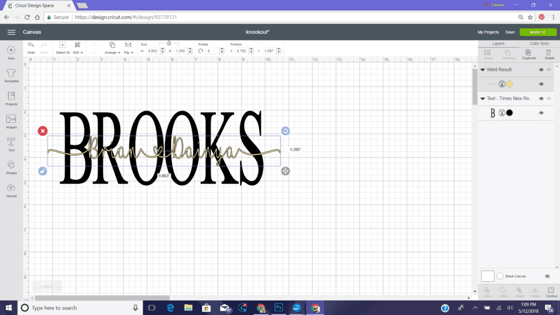Image resolution: width=560 pixels, height=315 pixels.
Task: Click the rotate handle on selection
Action: point(285,131)
